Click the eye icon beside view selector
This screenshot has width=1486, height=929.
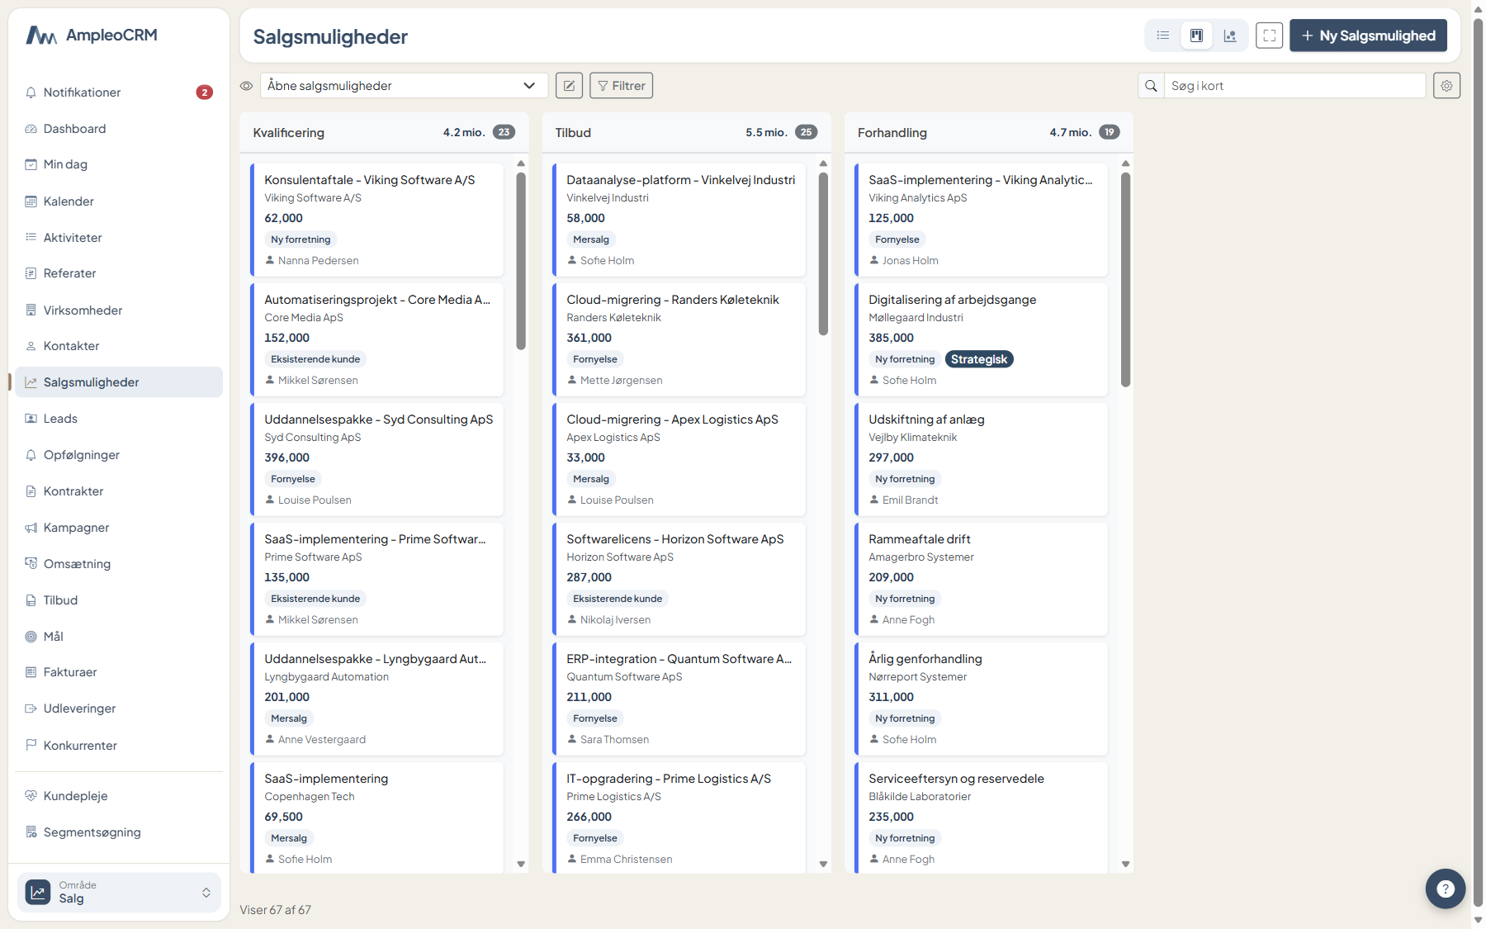point(246,86)
